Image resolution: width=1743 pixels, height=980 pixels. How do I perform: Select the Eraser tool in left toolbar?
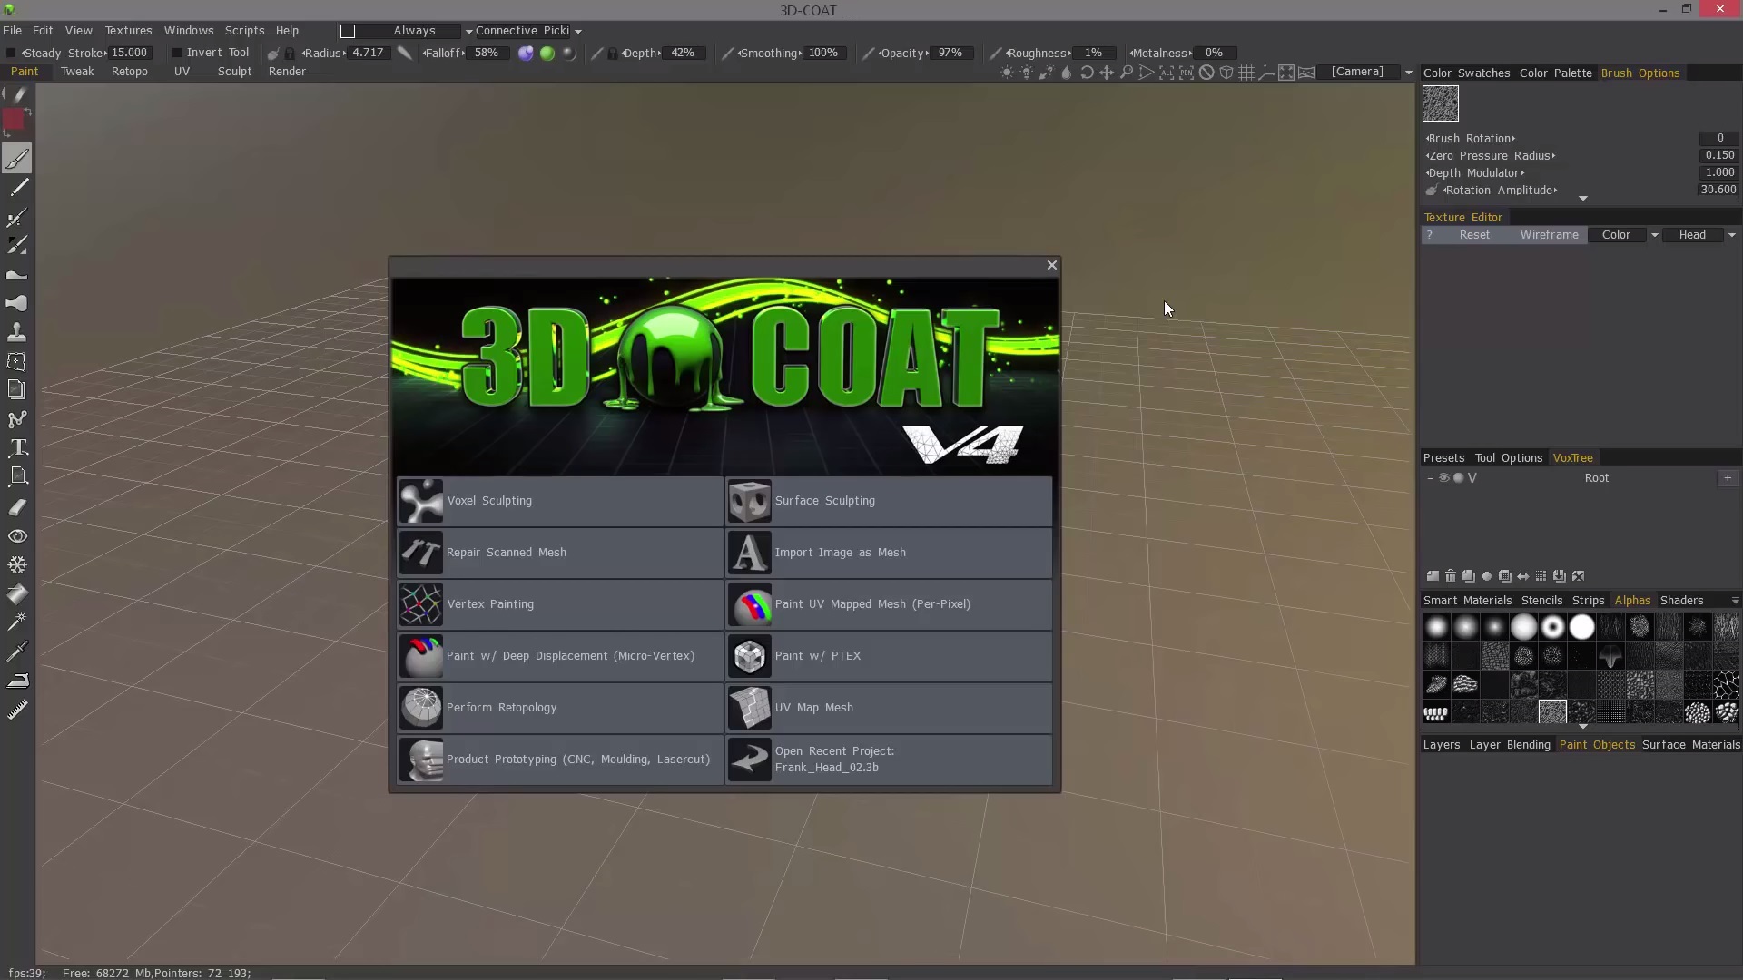(17, 507)
